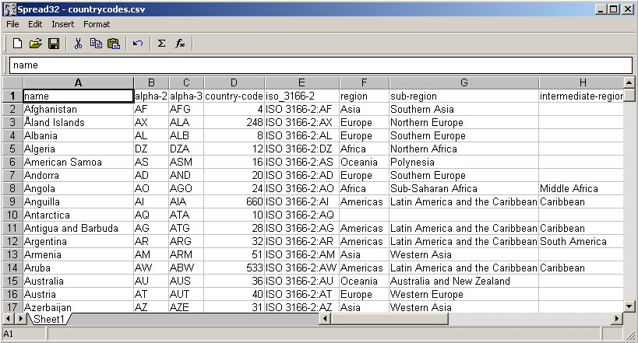Select row 10 header
638x343 pixels.
point(12,215)
